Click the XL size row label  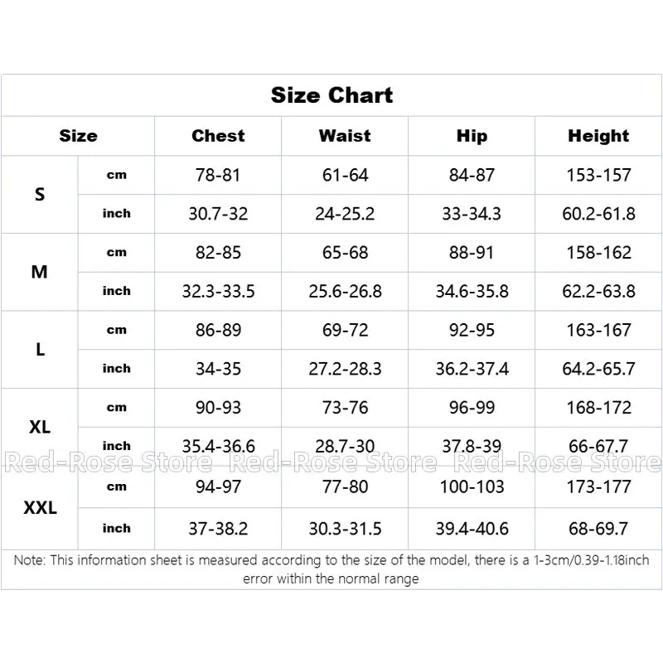pyautogui.click(x=40, y=428)
